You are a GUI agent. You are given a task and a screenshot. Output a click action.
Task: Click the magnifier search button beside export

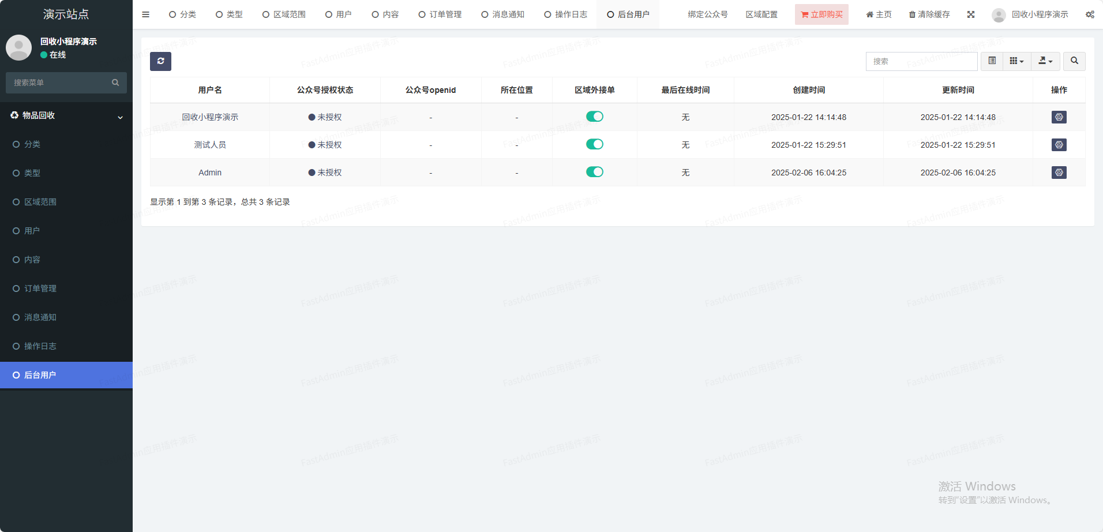(1074, 61)
